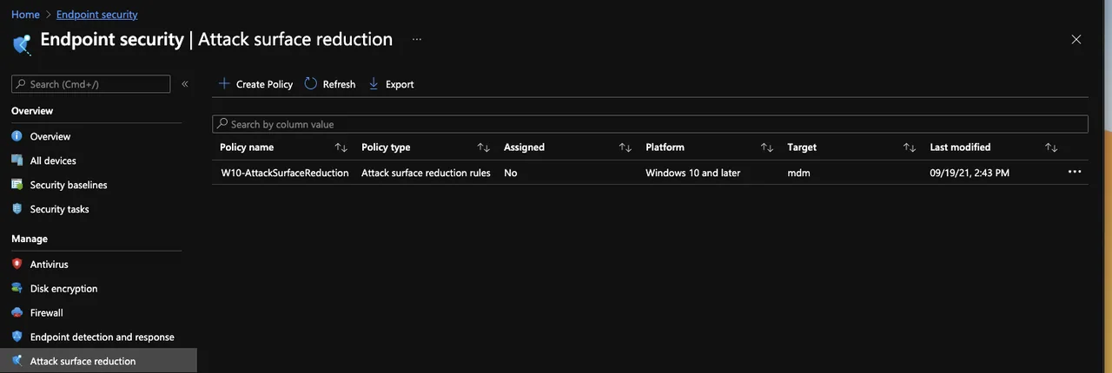
Task: Select Antivirus under Manage
Action: [49, 264]
